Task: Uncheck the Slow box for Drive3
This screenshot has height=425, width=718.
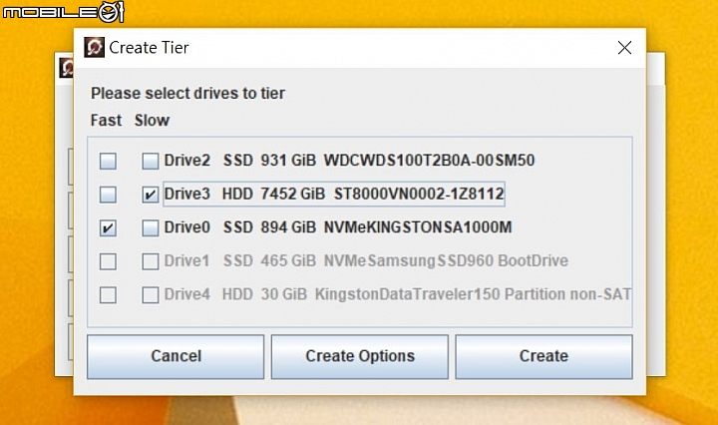Action: [151, 195]
